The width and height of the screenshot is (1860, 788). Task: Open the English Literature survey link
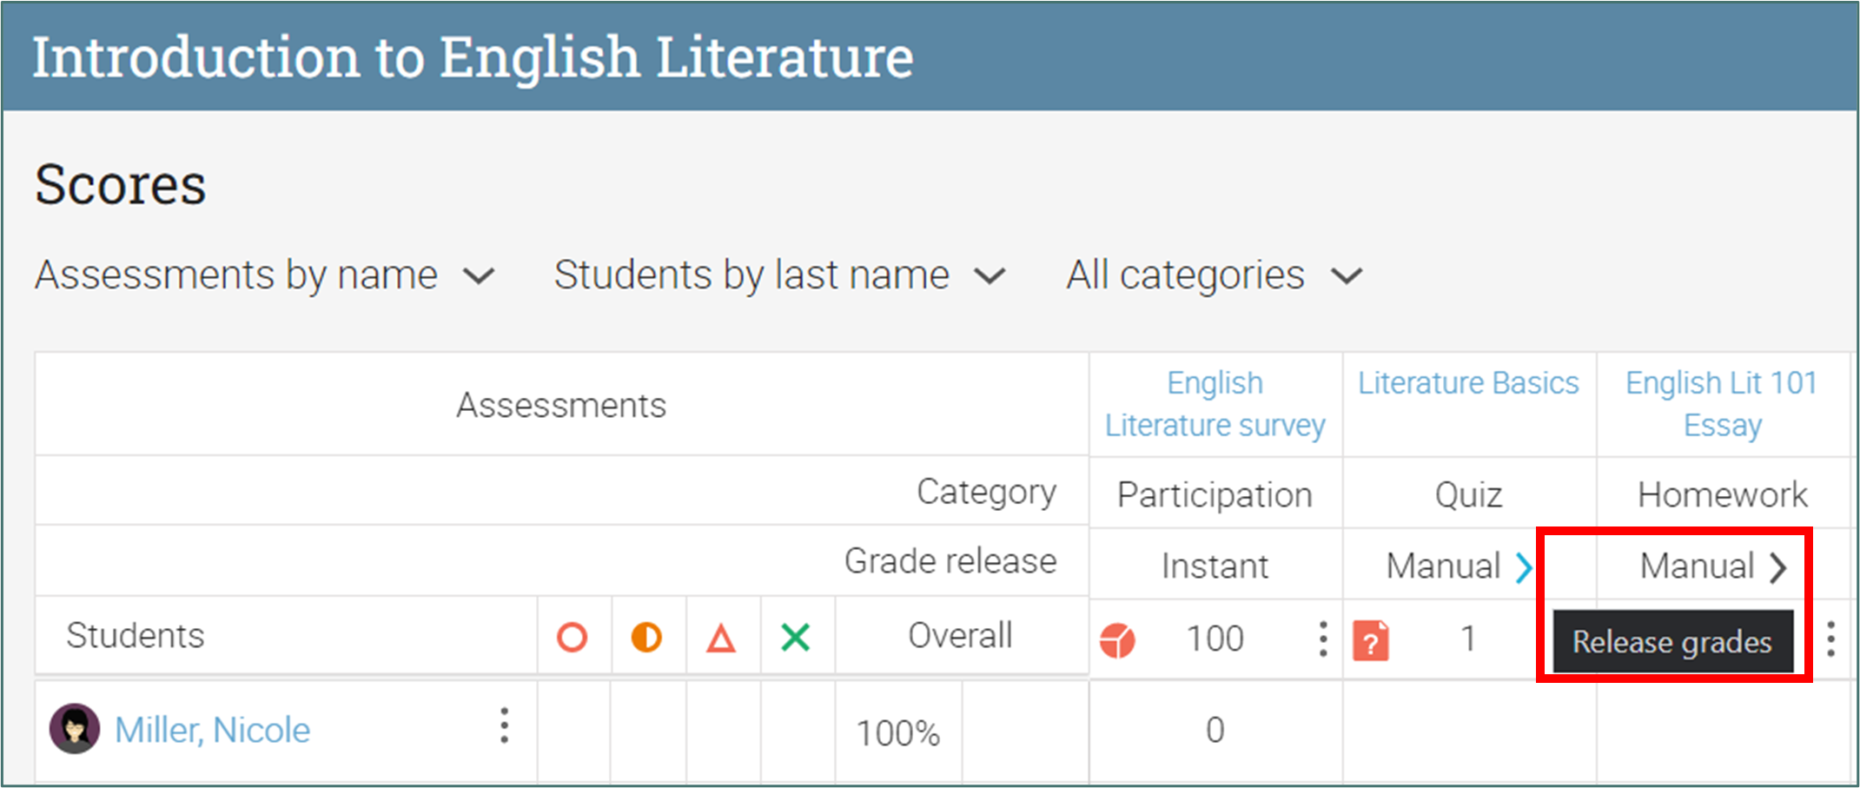[1215, 404]
